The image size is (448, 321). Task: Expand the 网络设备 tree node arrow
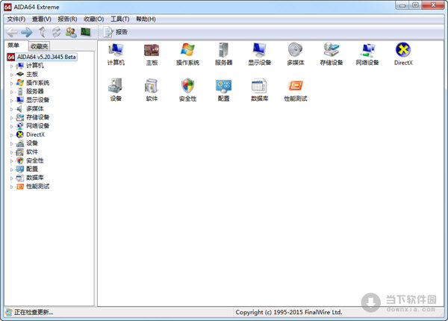coord(12,126)
